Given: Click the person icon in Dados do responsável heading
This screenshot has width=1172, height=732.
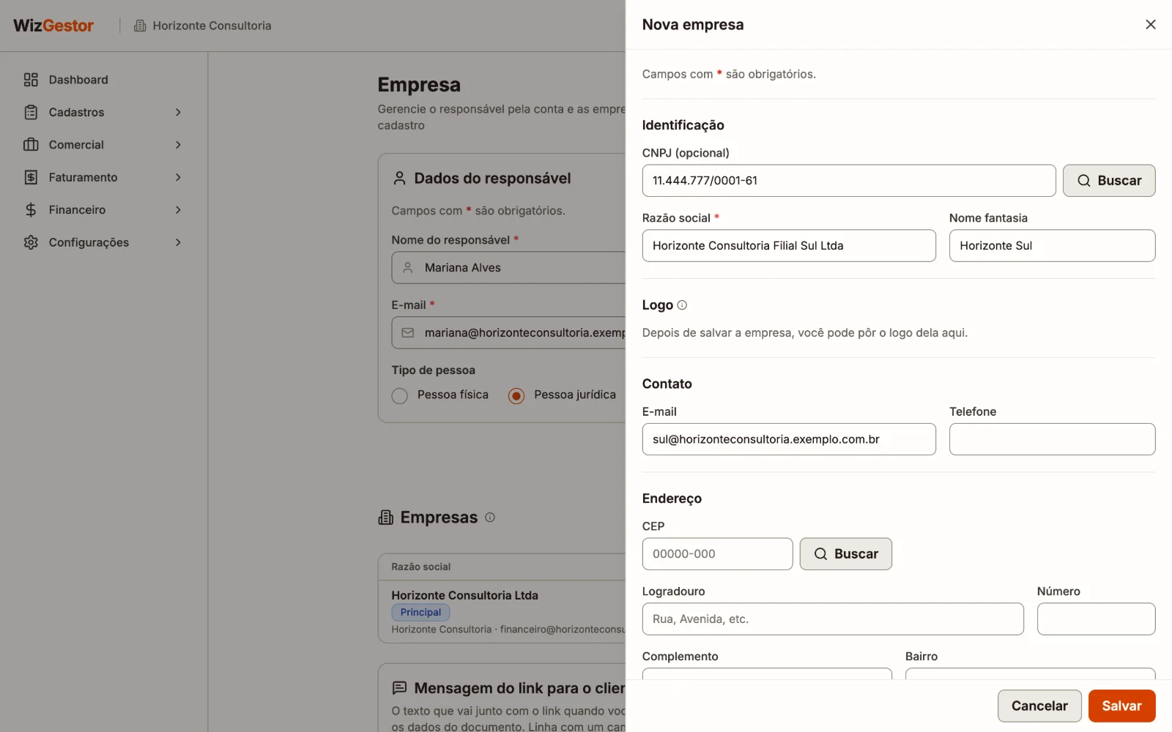Looking at the screenshot, I should 399,178.
